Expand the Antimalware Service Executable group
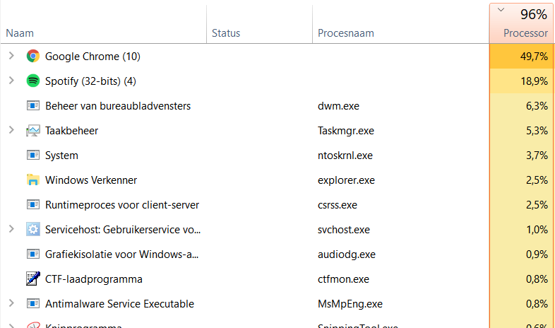 [x=11, y=304]
